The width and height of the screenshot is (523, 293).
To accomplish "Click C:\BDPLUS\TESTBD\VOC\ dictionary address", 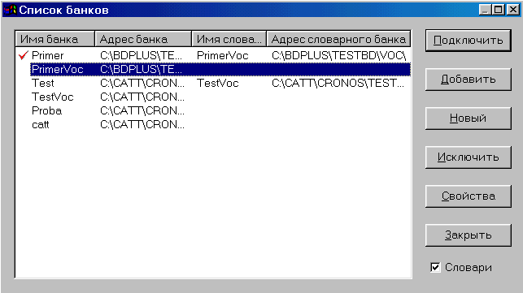I will [x=339, y=55].
